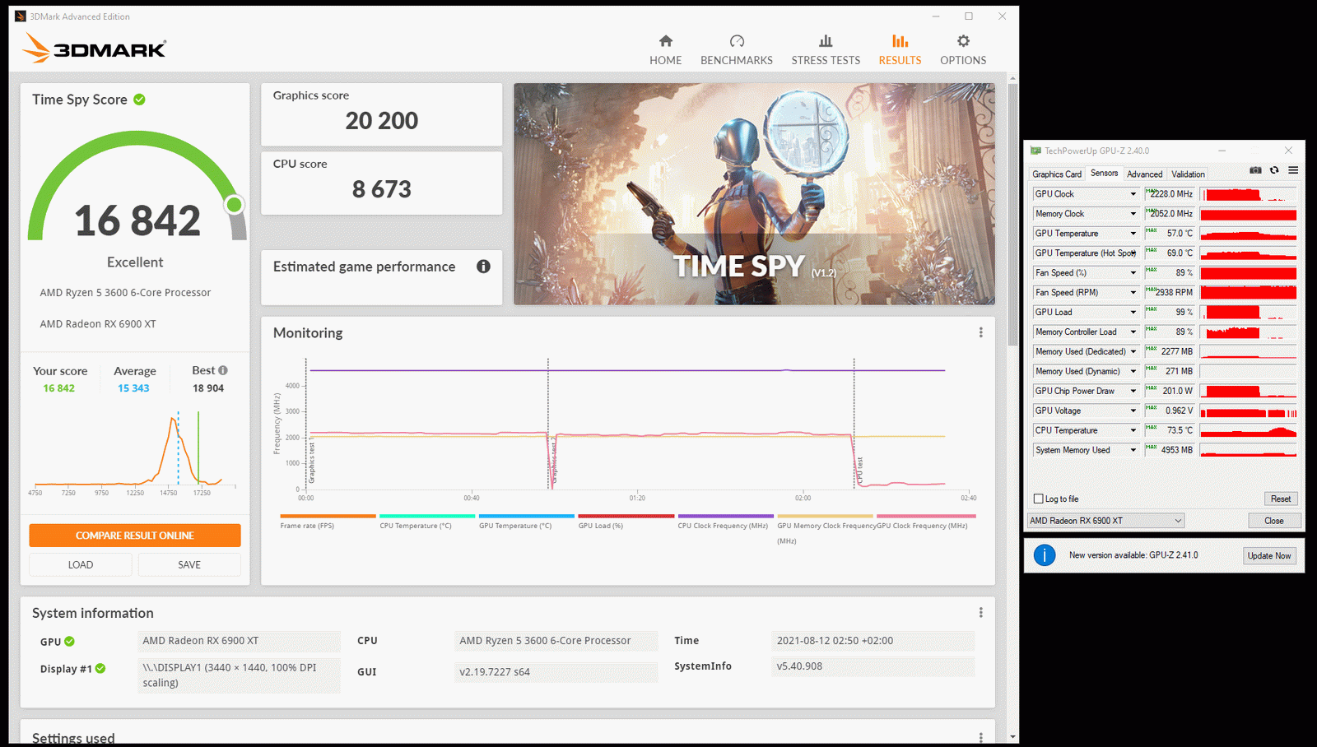
Task: Take GPU-Z screenshot with camera icon
Action: pyautogui.click(x=1255, y=170)
